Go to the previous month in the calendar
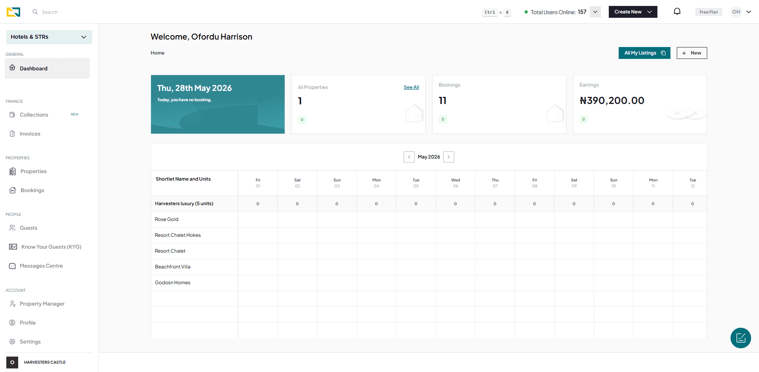 409,157
